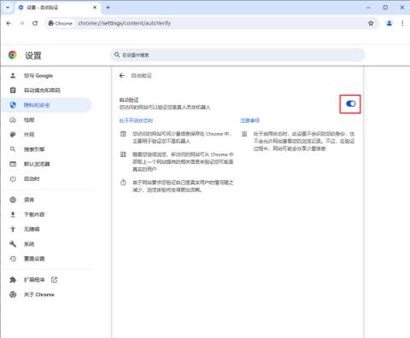Click the 注意事项 heading
The height and width of the screenshot is (338, 410).
[250, 120]
